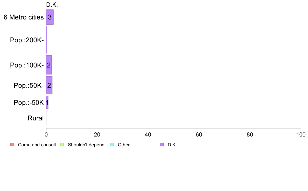Select the Pop.:-50K bar labeled 1
This screenshot has height=191, width=308.
(x=47, y=102)
